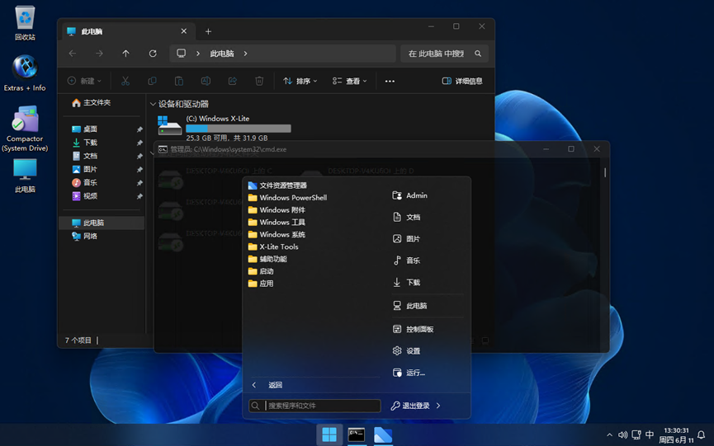This screenshot has height=446, width=714.
Task: Open the 新建 dropdown
Action: 84,81
